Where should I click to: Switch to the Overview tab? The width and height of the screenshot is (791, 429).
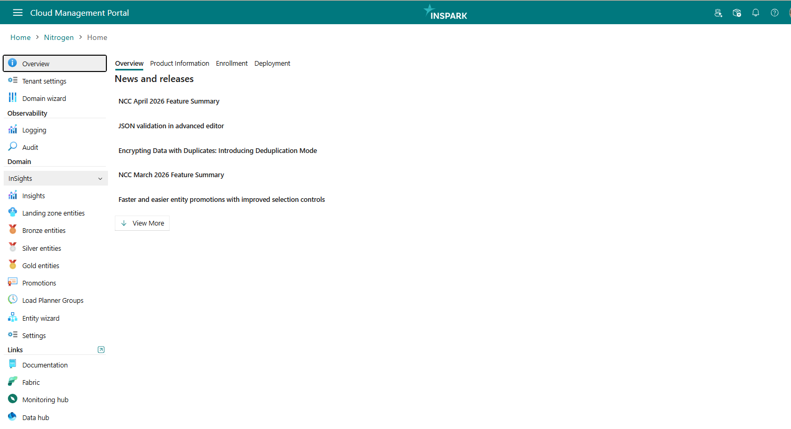[129, 64]
